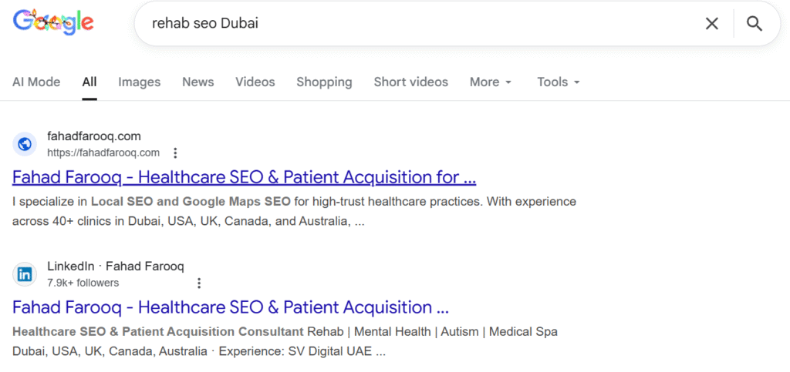This screenshot has width=790, height=372.
Task: Expand the More dropdown
Action: click(491, 82)
